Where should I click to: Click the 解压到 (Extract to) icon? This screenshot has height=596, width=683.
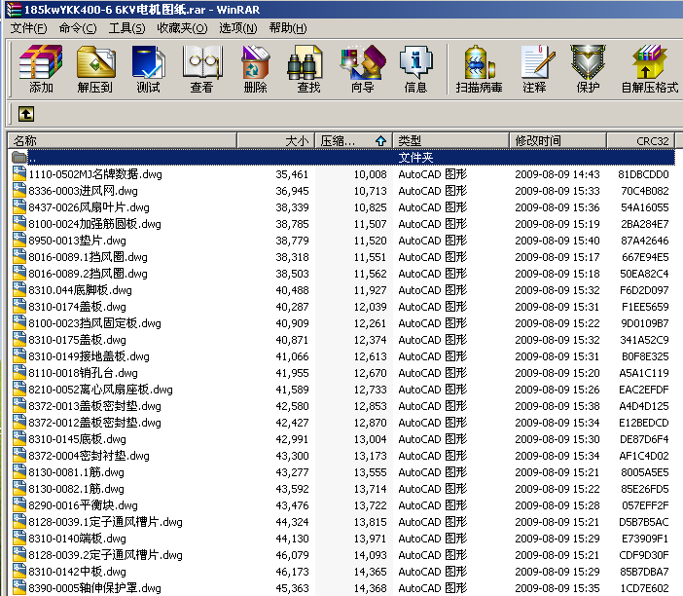coord(95,69)
